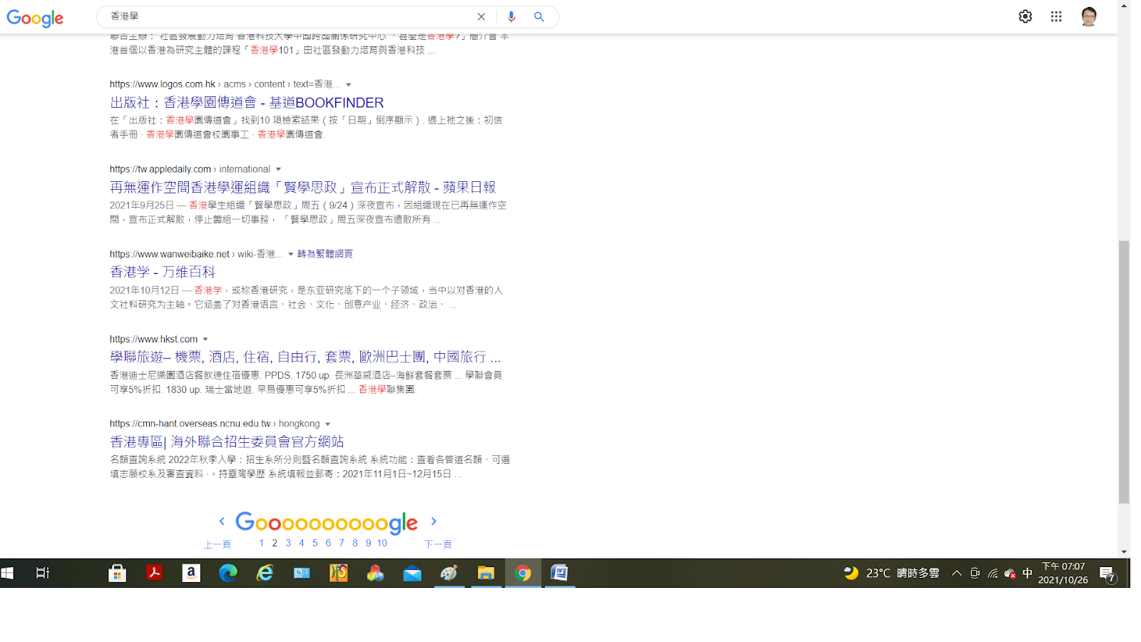Open Google quick settings gear
Screen dimensions: 1141x642
[1025, 16]
